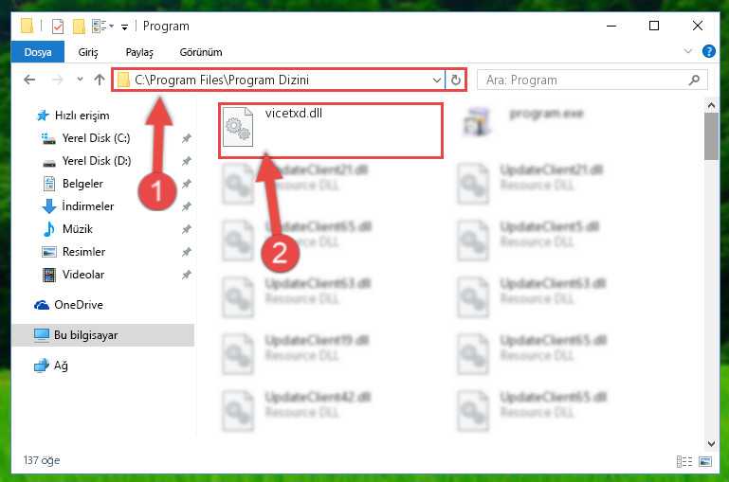The width and height of the screenshot is (729, 482).
Task: Unpin Videolar from quick access
Action: click(187, 275)
